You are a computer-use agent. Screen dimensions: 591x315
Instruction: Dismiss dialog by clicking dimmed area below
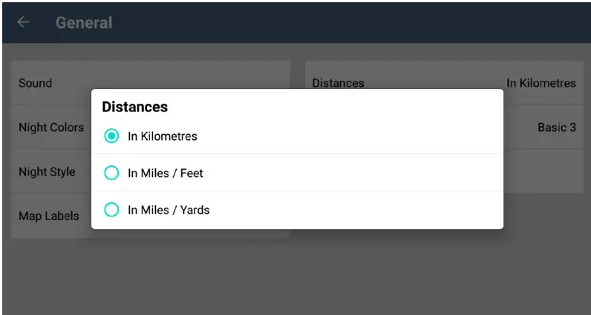(x=297, y=274)
